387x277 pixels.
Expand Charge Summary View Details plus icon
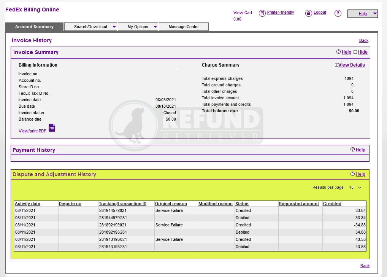tap(336, 65)
